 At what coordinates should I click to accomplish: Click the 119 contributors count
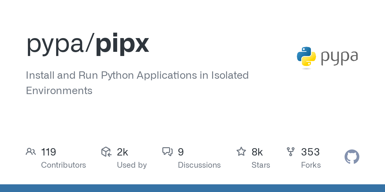point(48,152)
